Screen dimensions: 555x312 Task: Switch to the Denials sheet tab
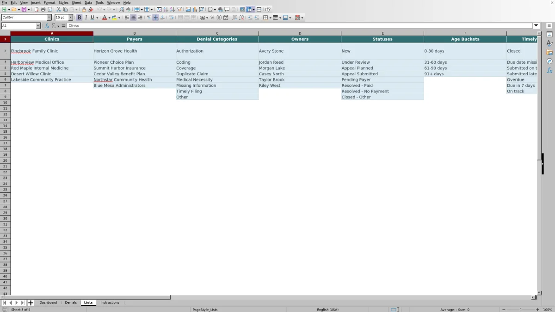71,303
